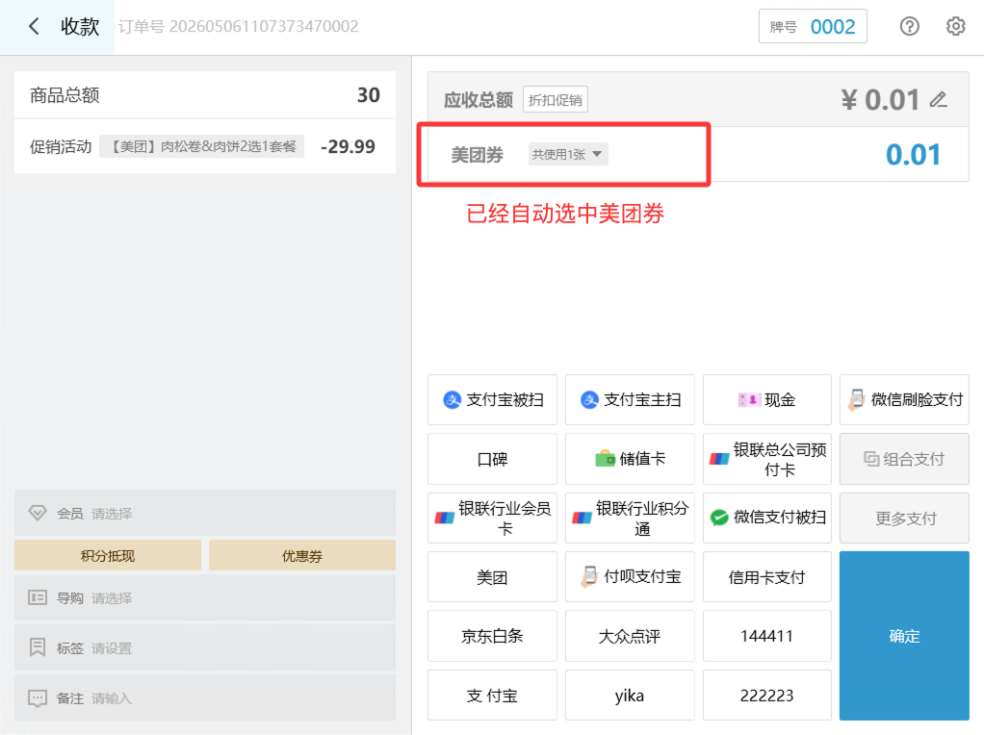The width and height of the screenshot is (984, 735).
Task: Click 积分抵现 points redemption button
Action: tap(107, 556)
